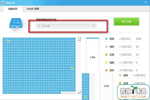Switch to the SMART信息 tab
The width and height of the screenshot is (150, 100).
(x=33, y=9)
